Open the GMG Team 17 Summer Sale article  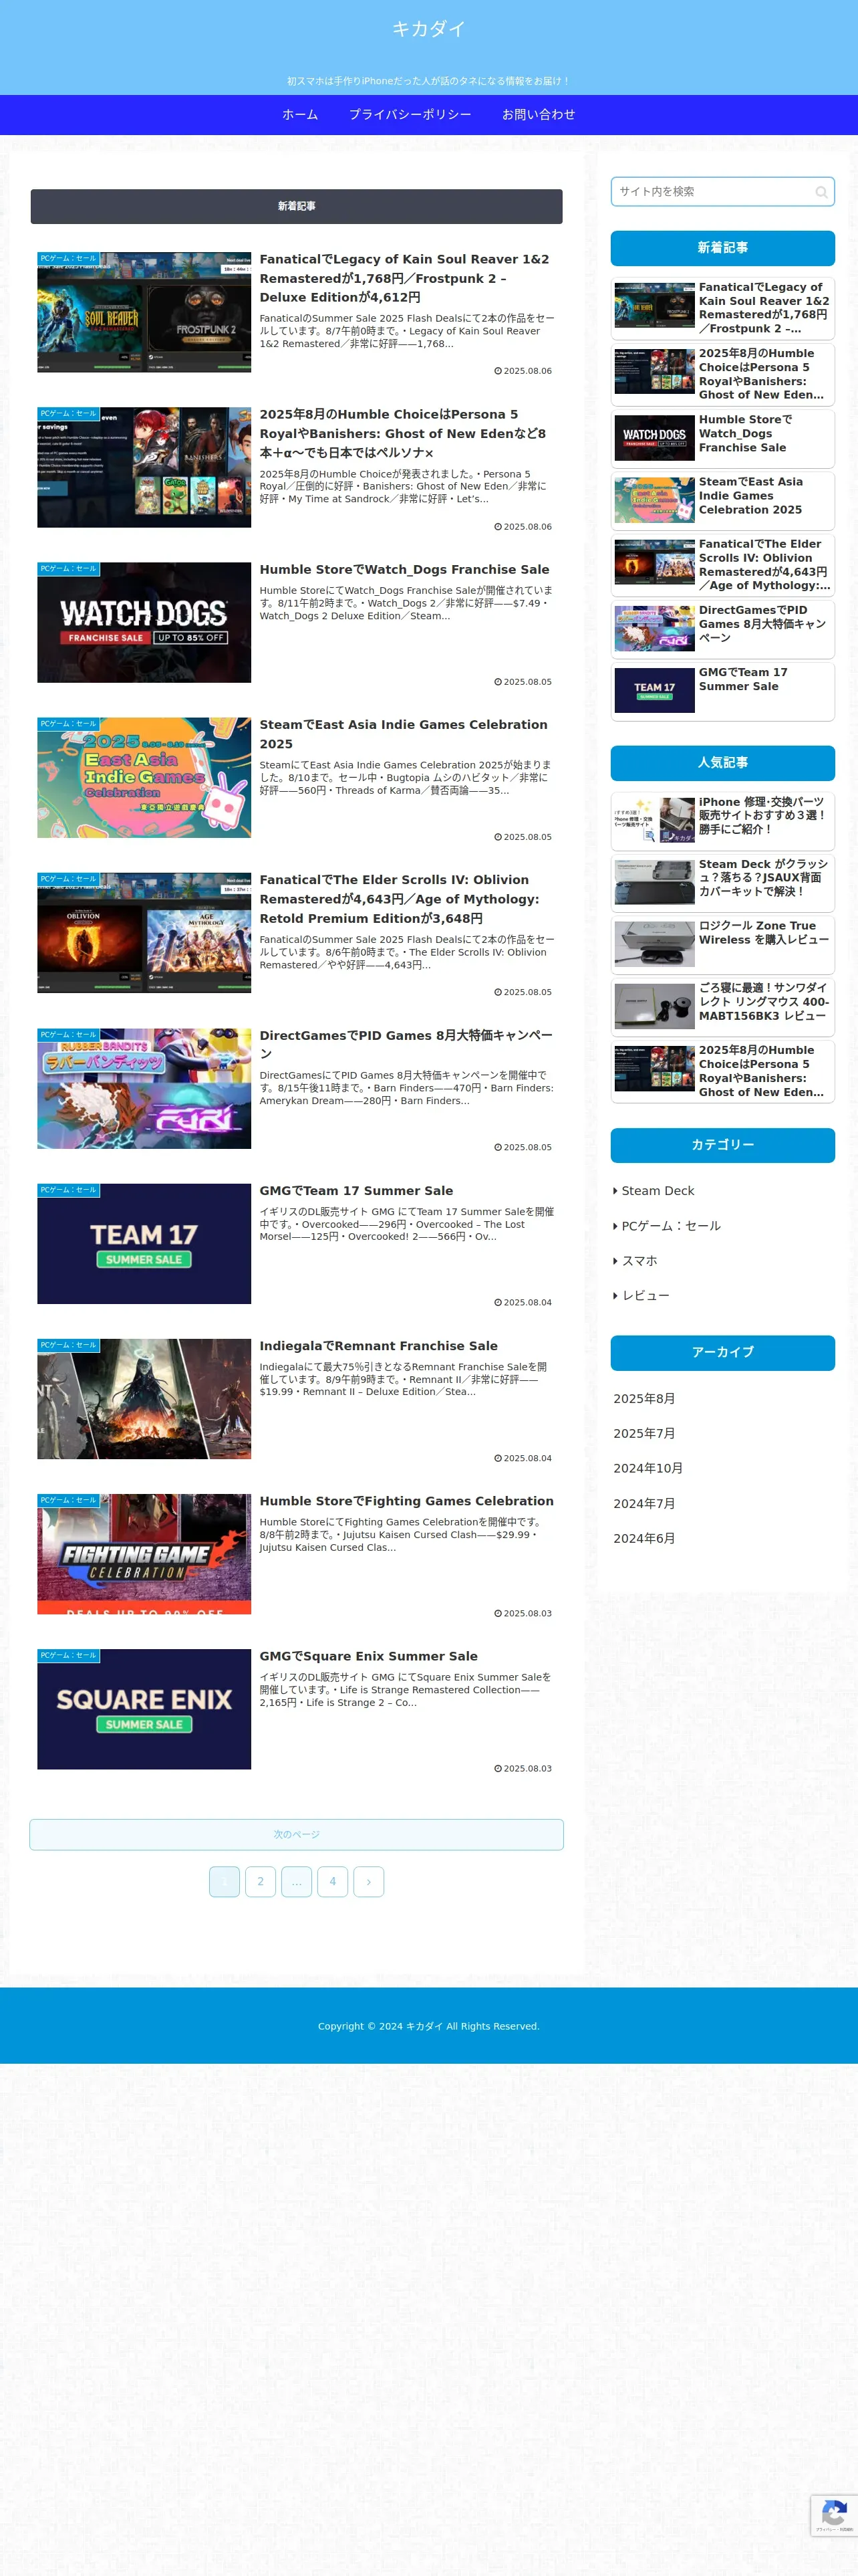tap(357, 1190)
